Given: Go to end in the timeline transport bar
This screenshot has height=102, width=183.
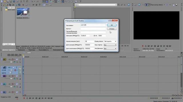Looking at the screenshot, I should click(x=45, y=98).
